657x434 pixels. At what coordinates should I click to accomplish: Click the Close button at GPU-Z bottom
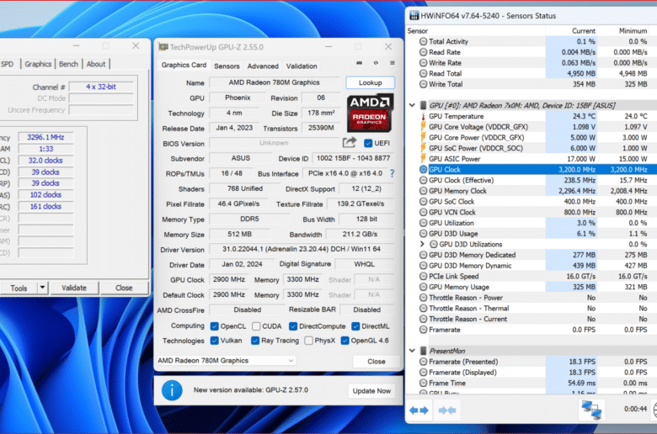click(377, 361)
